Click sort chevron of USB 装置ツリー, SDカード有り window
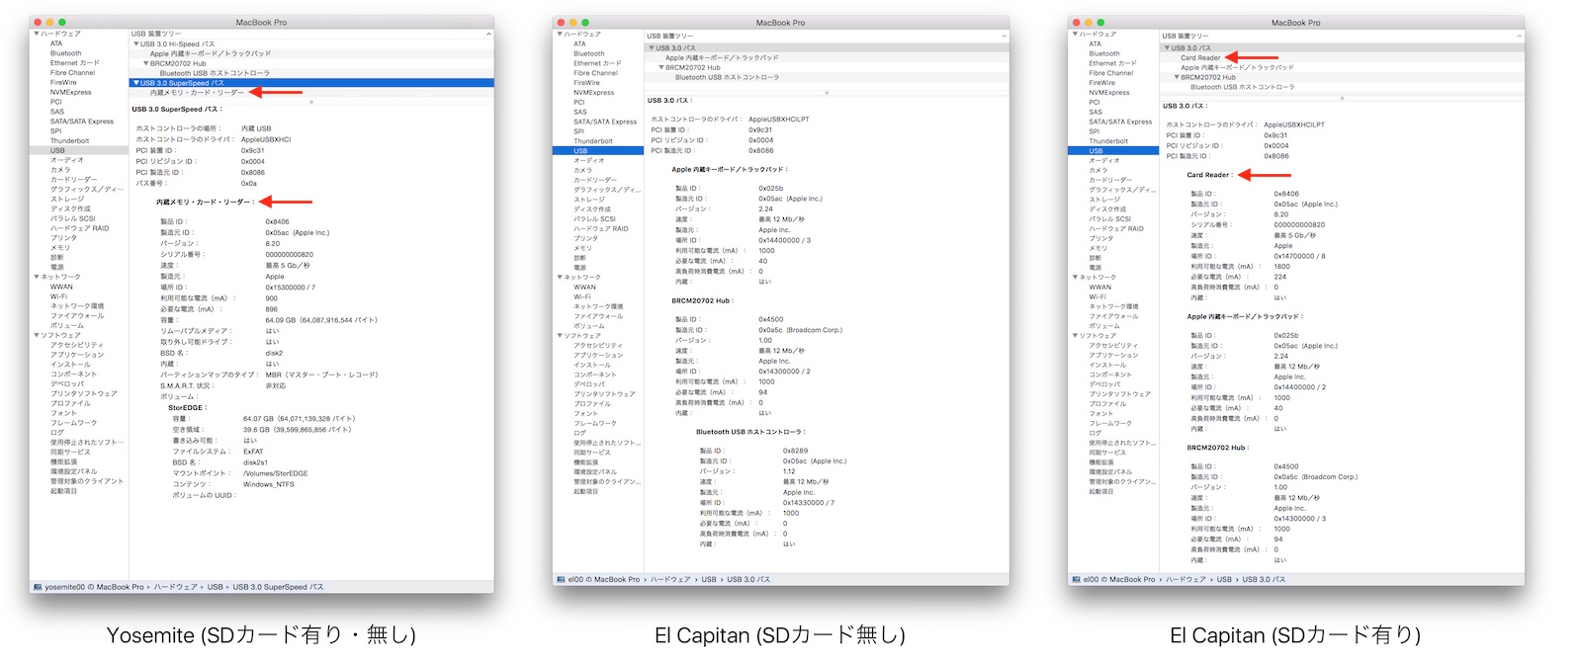 [1519, 36]
